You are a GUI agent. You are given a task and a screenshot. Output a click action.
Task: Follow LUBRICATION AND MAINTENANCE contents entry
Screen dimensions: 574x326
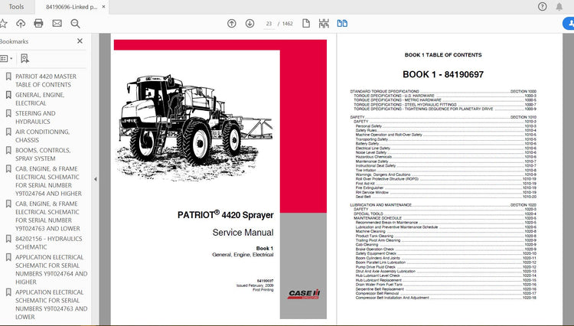pos(443,205)
